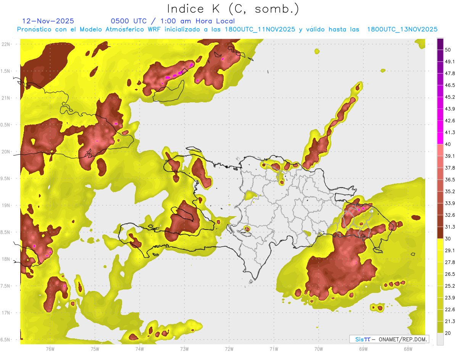Click the "17N" latitude axis label

click(6, 313)
